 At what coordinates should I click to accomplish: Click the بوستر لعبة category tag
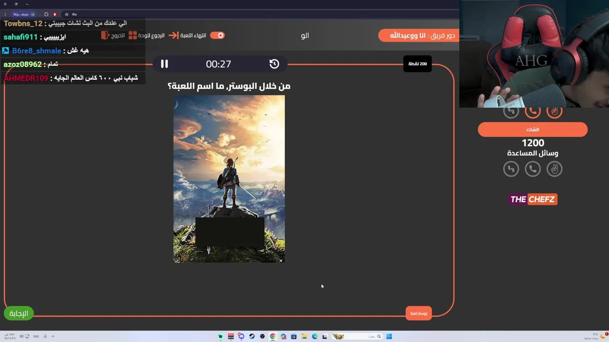[x=419, y=313]
